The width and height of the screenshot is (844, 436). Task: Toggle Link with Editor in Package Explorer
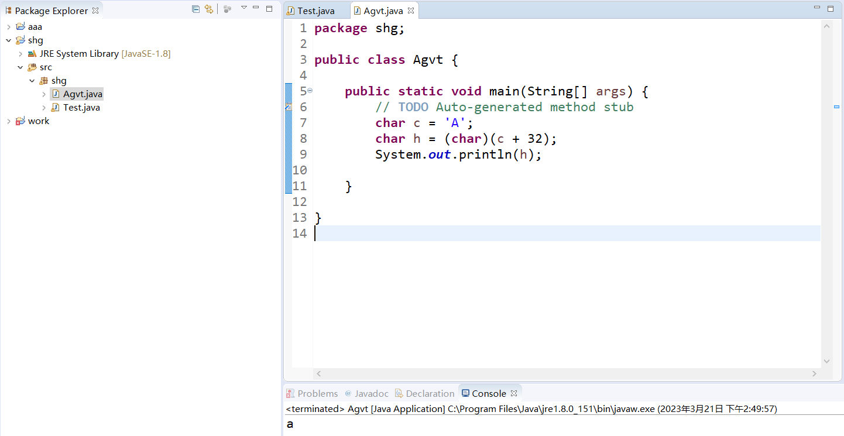pos(209,9)
